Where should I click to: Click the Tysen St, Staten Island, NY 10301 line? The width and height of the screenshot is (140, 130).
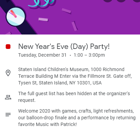pos(60,83)
